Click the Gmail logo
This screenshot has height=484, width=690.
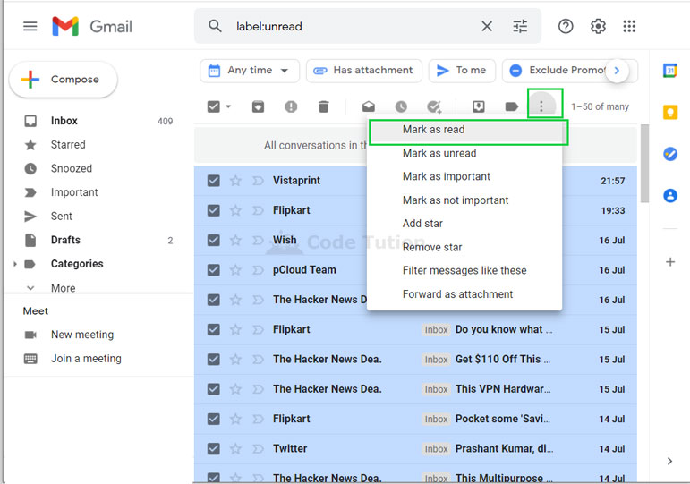coord(92,27)
